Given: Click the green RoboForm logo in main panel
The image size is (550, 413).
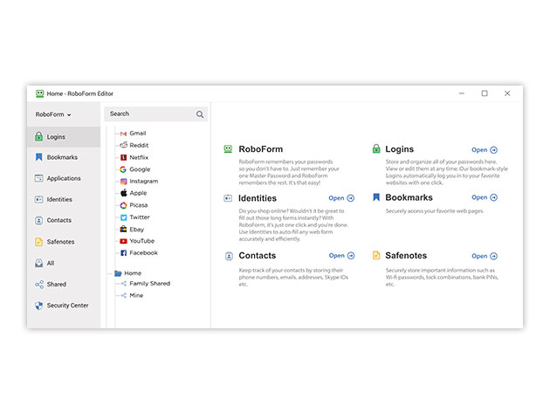Looking at the screenshot, I should 228,149.
